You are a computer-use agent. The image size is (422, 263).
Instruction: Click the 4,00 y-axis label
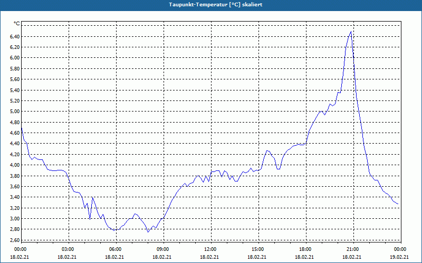15,165
